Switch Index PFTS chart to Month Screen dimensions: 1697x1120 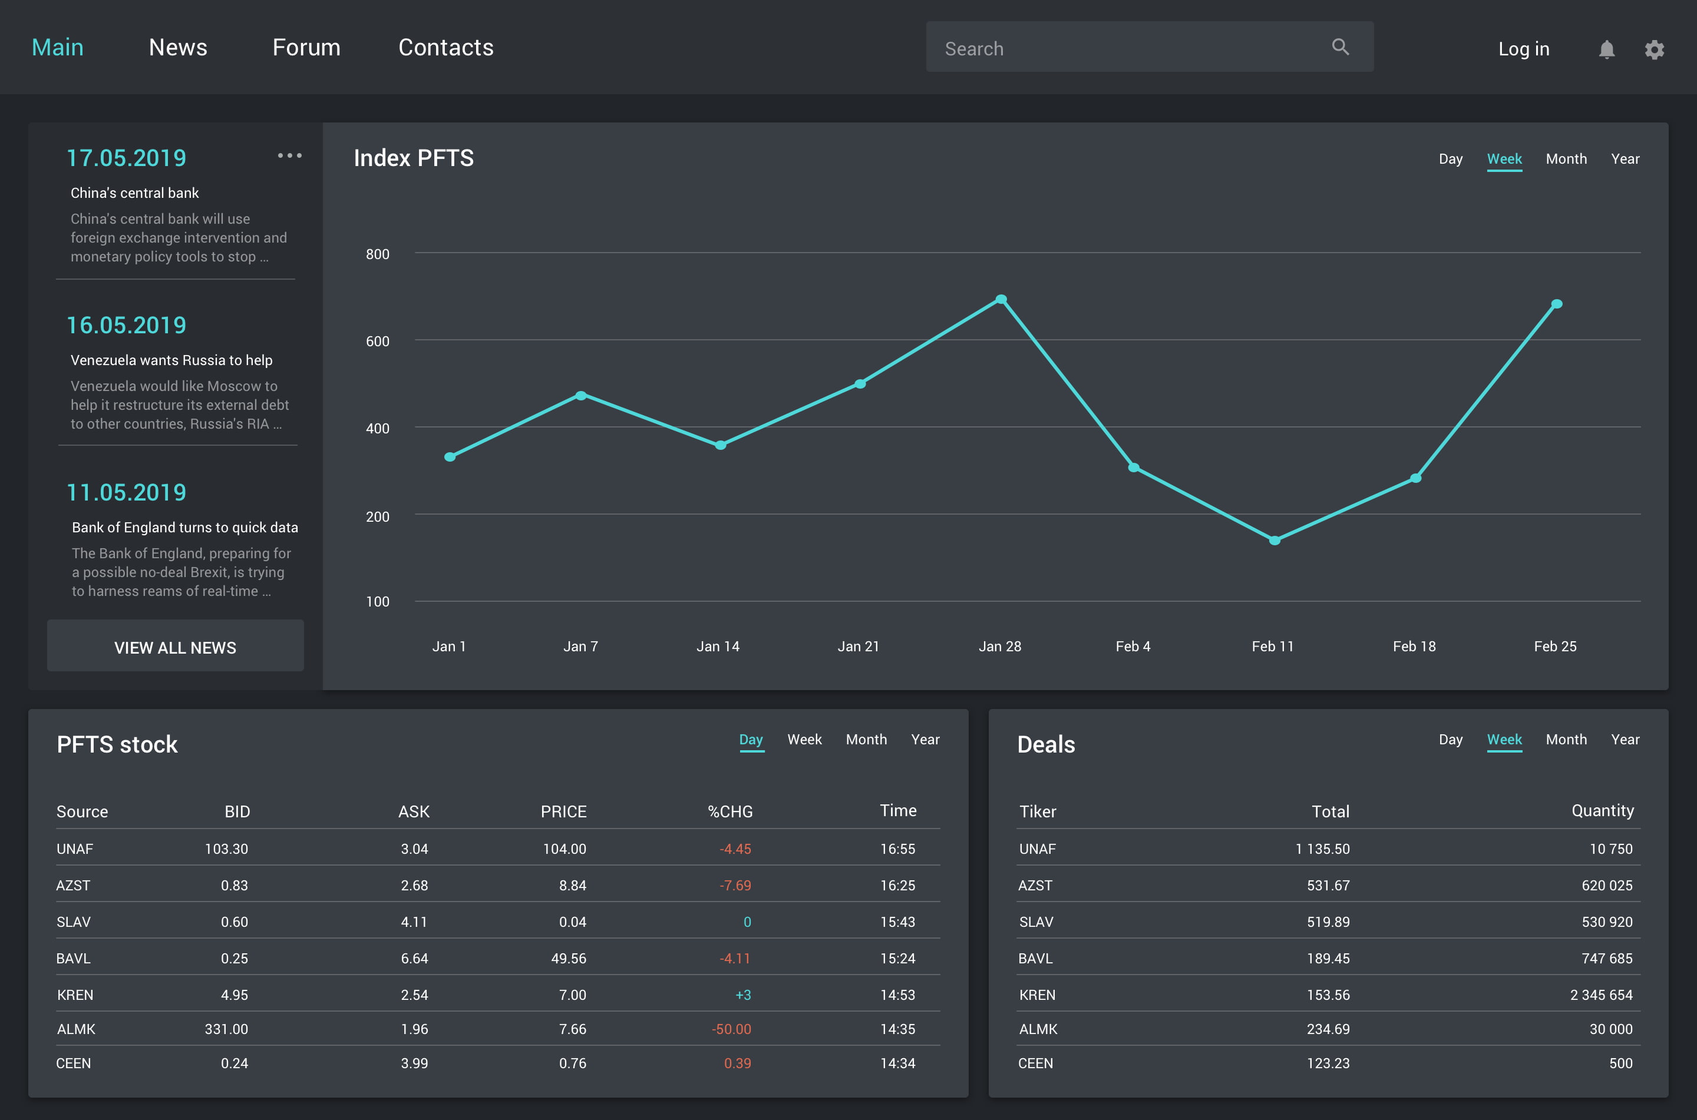pyautogui.click(x=1566, y=158)
